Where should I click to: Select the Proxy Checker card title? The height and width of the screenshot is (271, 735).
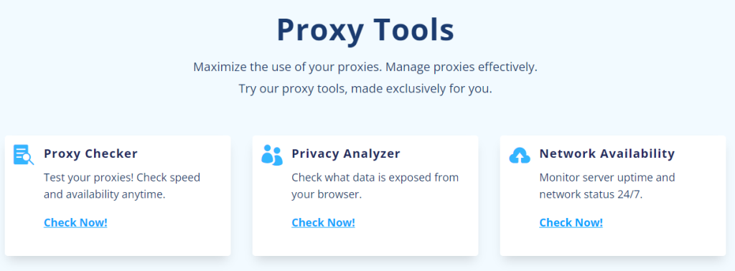coord(91,153)
